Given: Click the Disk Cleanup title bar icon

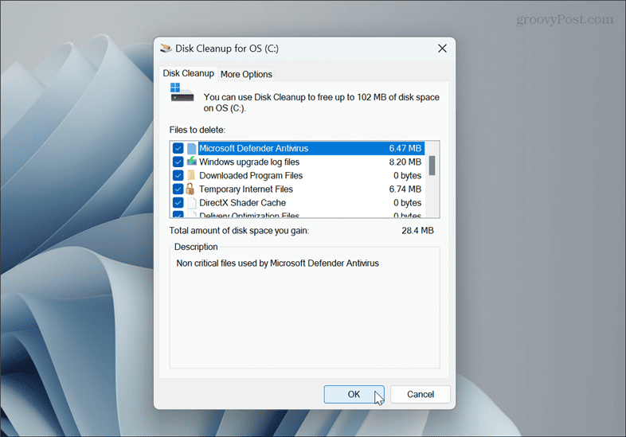Looking at the screenshot, I should coord(166,49).
